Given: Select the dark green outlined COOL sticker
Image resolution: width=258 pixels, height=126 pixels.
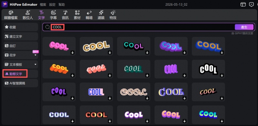Looking at the screenshot, I should tap(134, 69).
